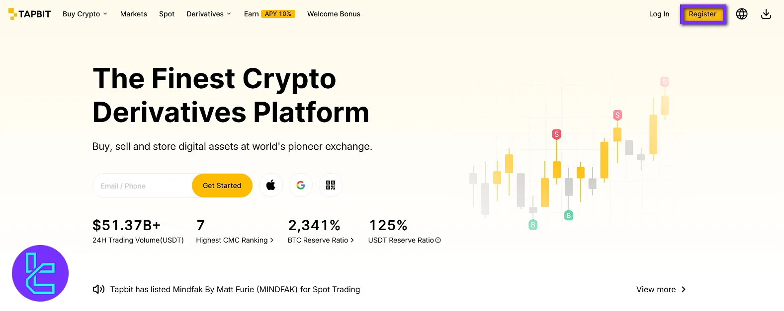
Task: Open the QR code login icon
Action: (x=331, y=186)
